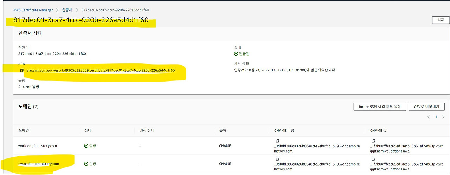Go to next page of domains

[443, 117]
